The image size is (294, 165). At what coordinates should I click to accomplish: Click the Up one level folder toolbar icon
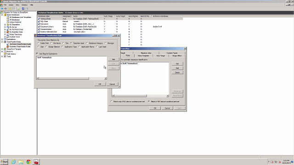point(10,9)
